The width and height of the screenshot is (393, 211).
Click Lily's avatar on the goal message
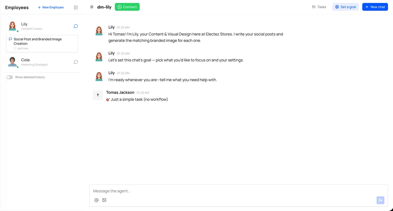[x=99, y=57]
